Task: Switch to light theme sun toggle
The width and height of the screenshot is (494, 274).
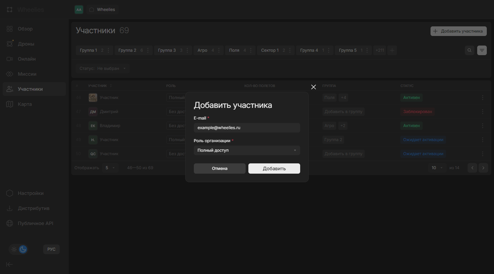Action: [14, 249]
